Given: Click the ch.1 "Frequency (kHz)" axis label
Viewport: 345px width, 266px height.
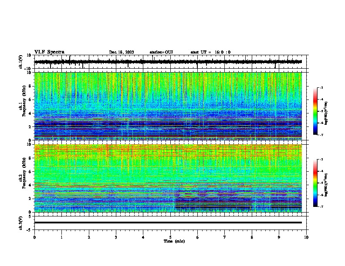Looking at the screenshot, I should 23,101.
